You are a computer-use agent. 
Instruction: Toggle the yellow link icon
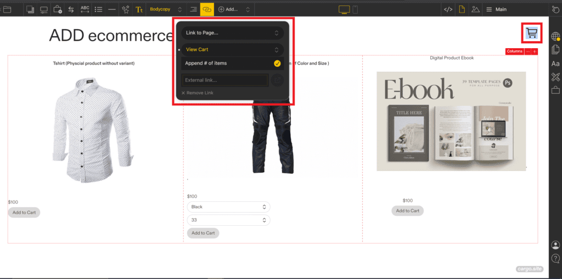207,10
